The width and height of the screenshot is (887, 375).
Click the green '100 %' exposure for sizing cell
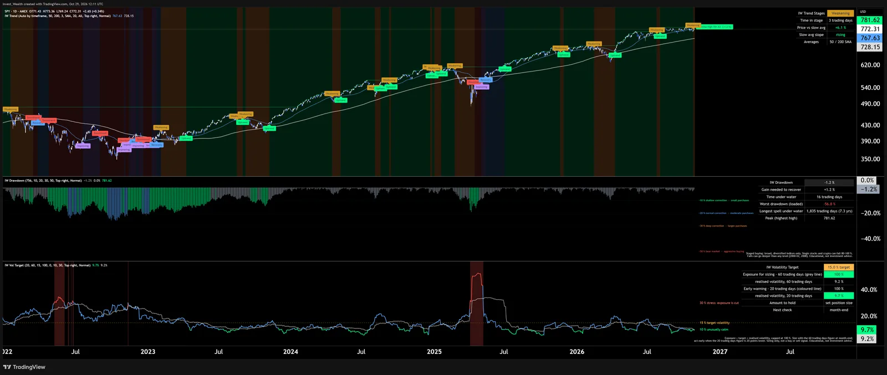[x=839, y=275]
